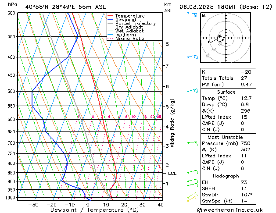276x213 pixels.
Task: Select the Dry Adiabat legend entry
Action: [130, 27]
